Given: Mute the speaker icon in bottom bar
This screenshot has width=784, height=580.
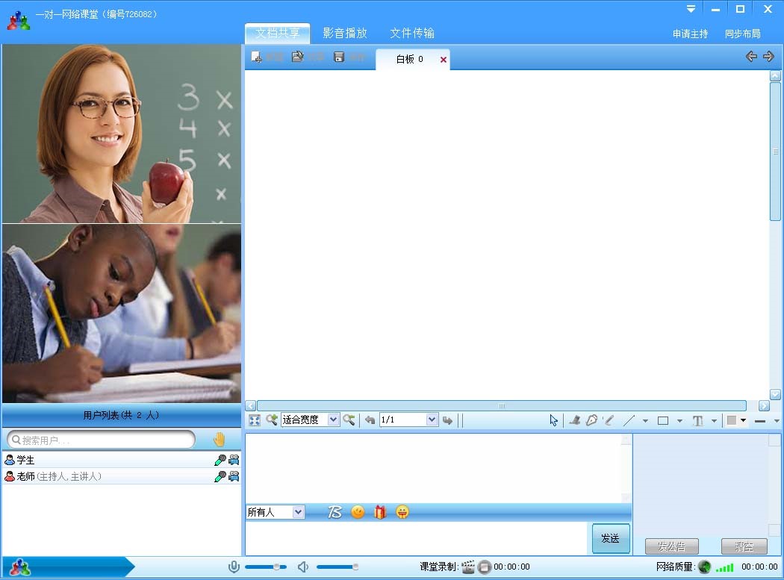Looking at the screenshot, I should coord(302,567).
